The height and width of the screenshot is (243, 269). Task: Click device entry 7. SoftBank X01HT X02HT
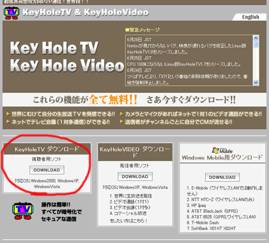(x=211, y=228)
